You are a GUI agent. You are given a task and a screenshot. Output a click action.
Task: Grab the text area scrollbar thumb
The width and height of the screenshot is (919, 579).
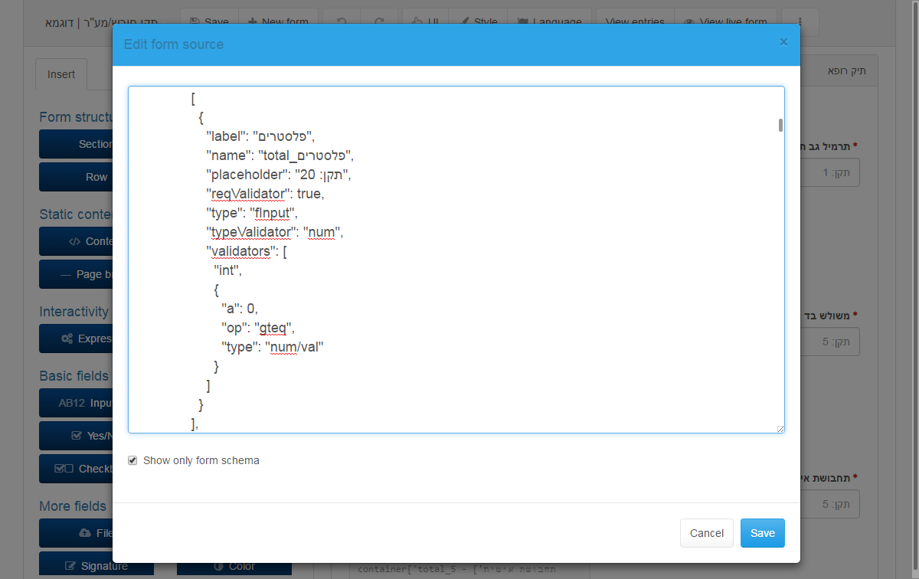(x=780, y=126)
